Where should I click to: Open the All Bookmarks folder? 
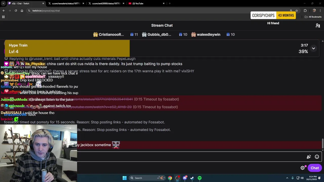(x=313, y=17)
